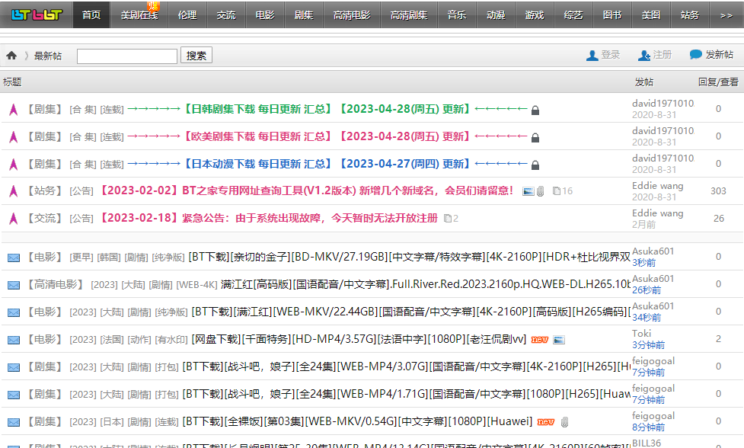Click envelope icon on 千面特务 thread
The width and height of the screenshot is (744, 448).
coord(14,341)
